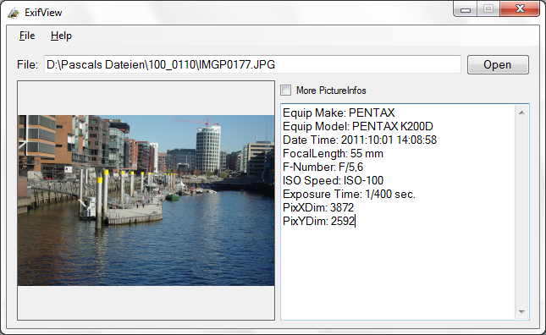Click into the file path input field
The height and width of the screenshot is (335, 546).
click(252, 64)
